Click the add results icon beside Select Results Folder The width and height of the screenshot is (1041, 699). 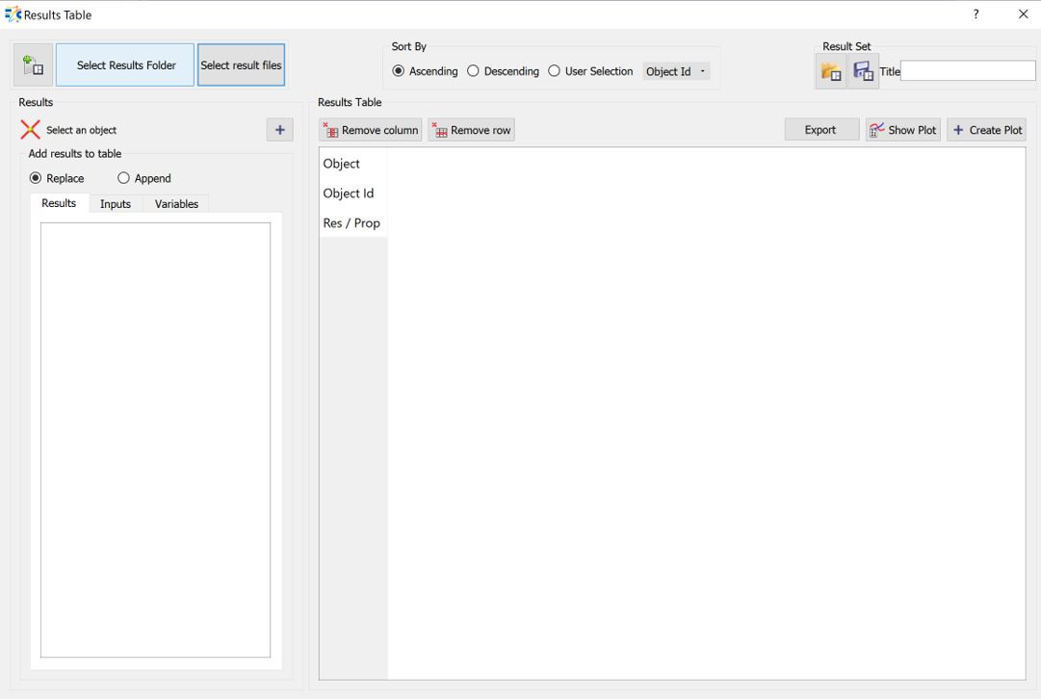(x=33, y=65)
